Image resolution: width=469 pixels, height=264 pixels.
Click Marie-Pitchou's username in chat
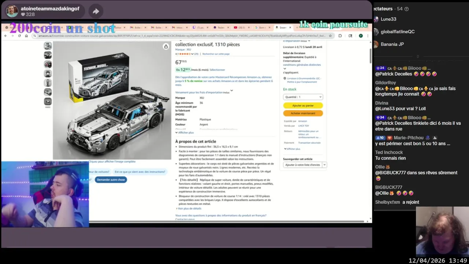point(409,137)
